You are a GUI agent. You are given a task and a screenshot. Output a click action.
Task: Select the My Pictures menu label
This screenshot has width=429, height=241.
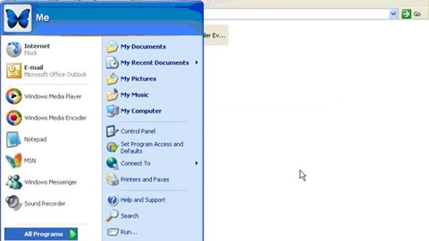(x=138, y=79)
